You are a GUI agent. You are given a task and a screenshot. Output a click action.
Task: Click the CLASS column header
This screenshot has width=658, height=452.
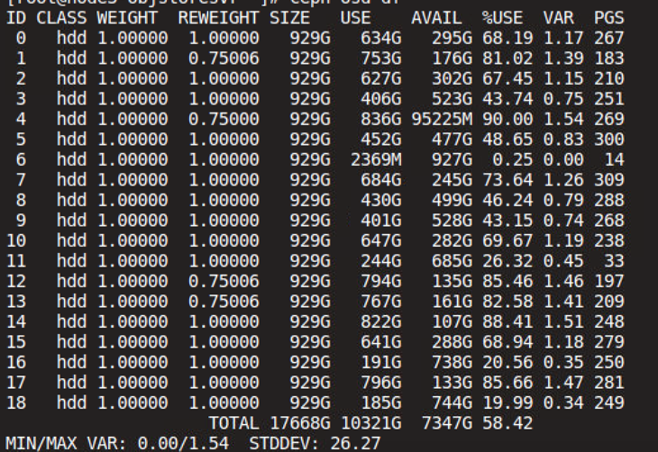[61, 18]
